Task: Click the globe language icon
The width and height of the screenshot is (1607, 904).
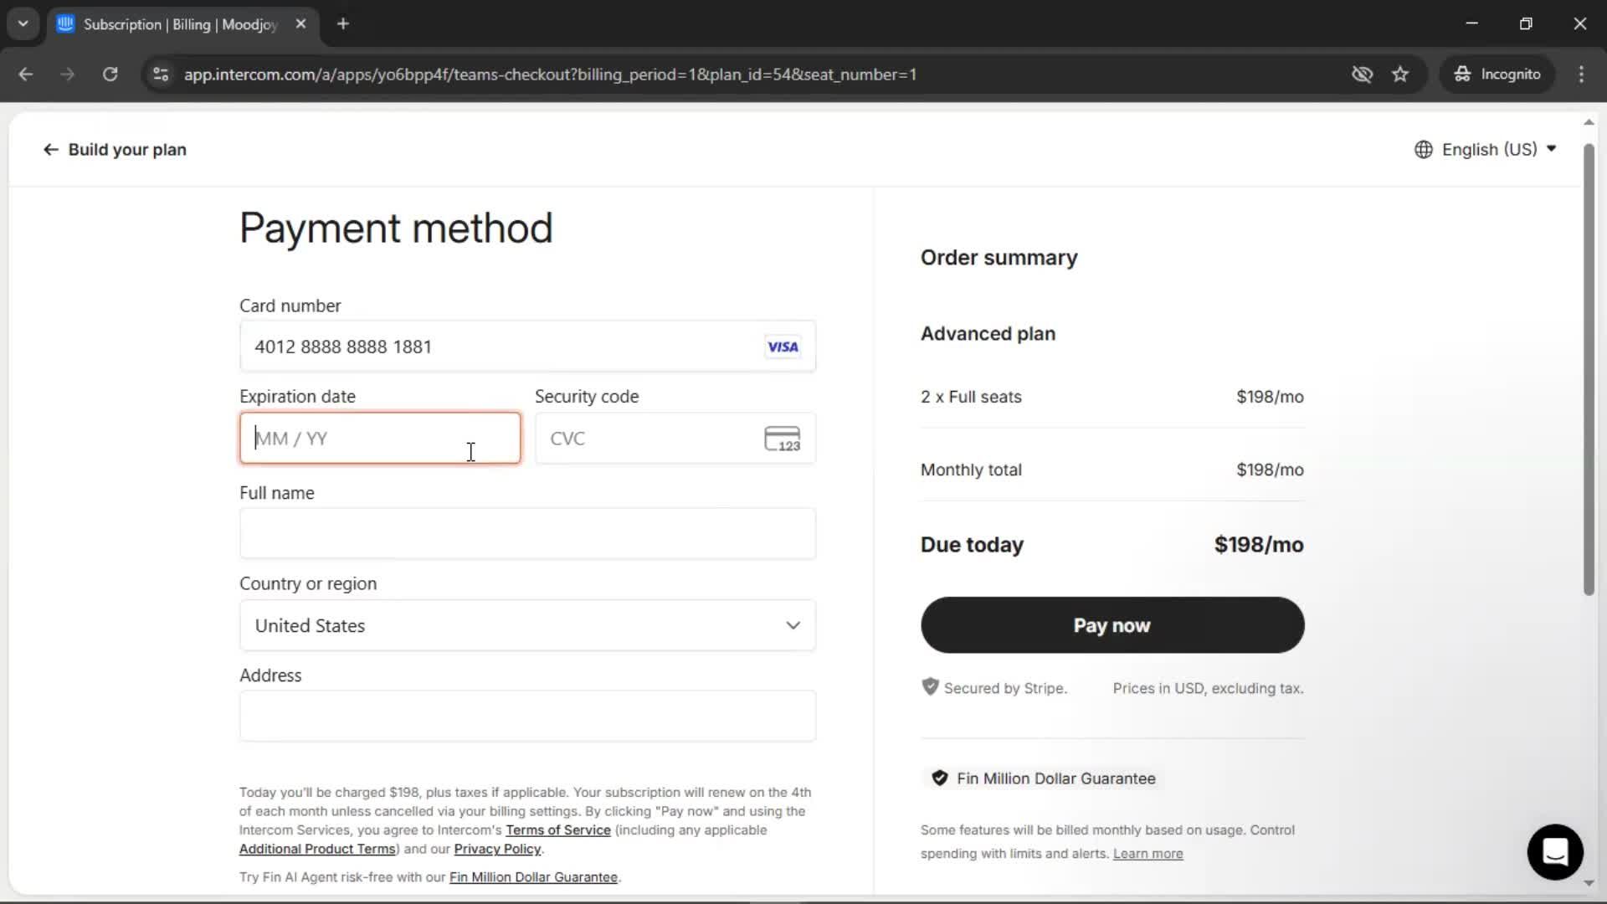Action: (x=1423, y=150)
